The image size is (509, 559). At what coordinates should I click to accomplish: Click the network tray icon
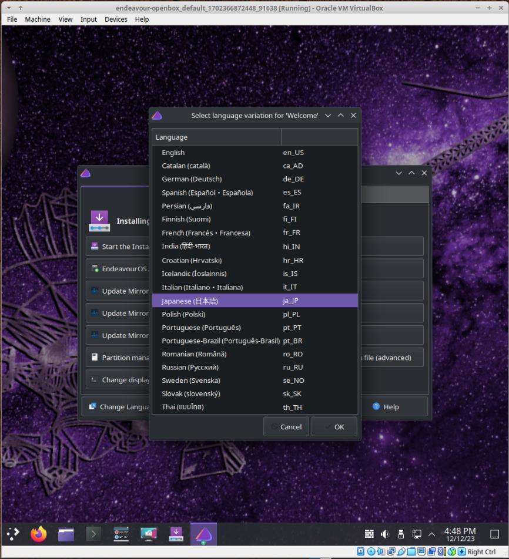[x=417, y=534]
